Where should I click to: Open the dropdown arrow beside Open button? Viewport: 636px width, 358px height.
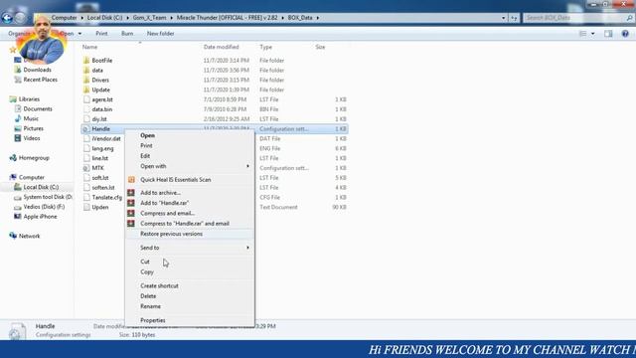pos(79,34)
